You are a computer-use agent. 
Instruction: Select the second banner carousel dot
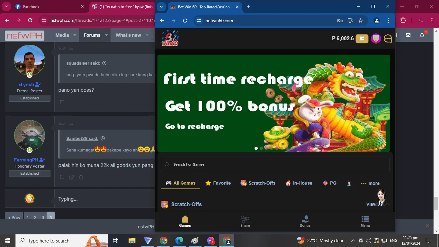(x=261, y=148)
